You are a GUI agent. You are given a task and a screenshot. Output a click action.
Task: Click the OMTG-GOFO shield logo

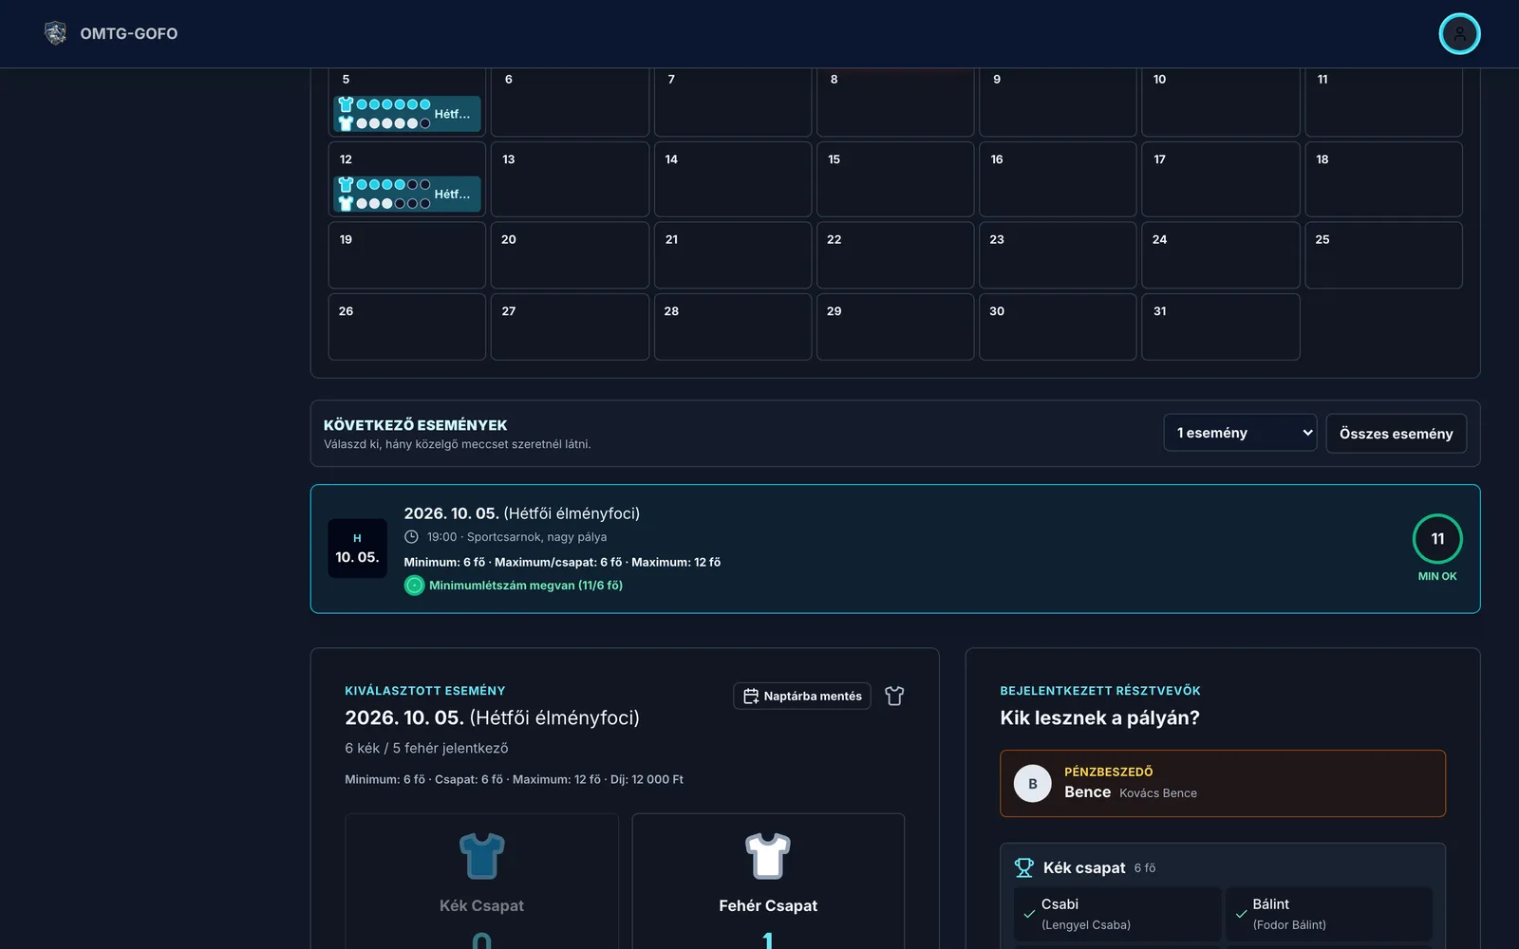[56, 33]
